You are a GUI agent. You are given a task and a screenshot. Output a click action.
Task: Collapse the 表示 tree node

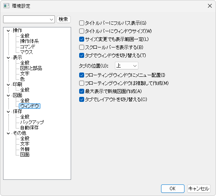(x=8, y=57)
